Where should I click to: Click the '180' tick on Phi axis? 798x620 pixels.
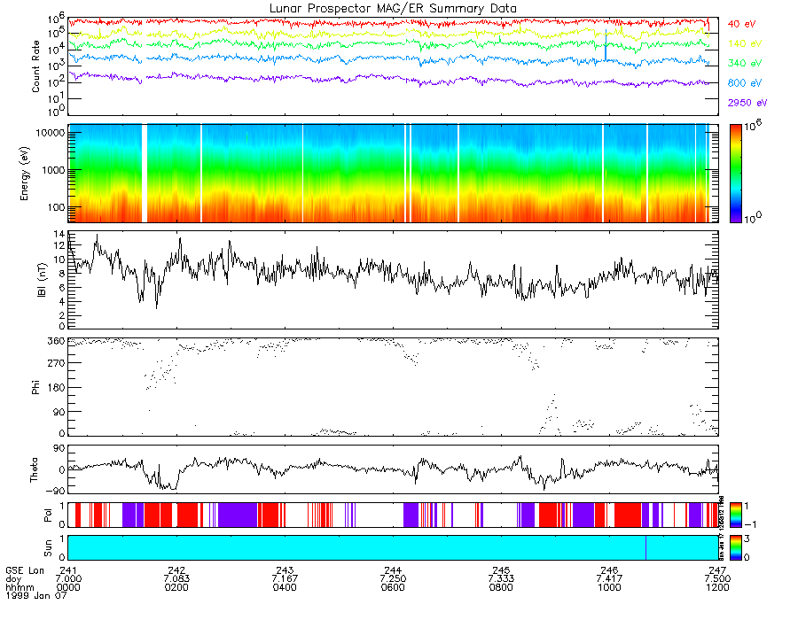click(56, 388)
